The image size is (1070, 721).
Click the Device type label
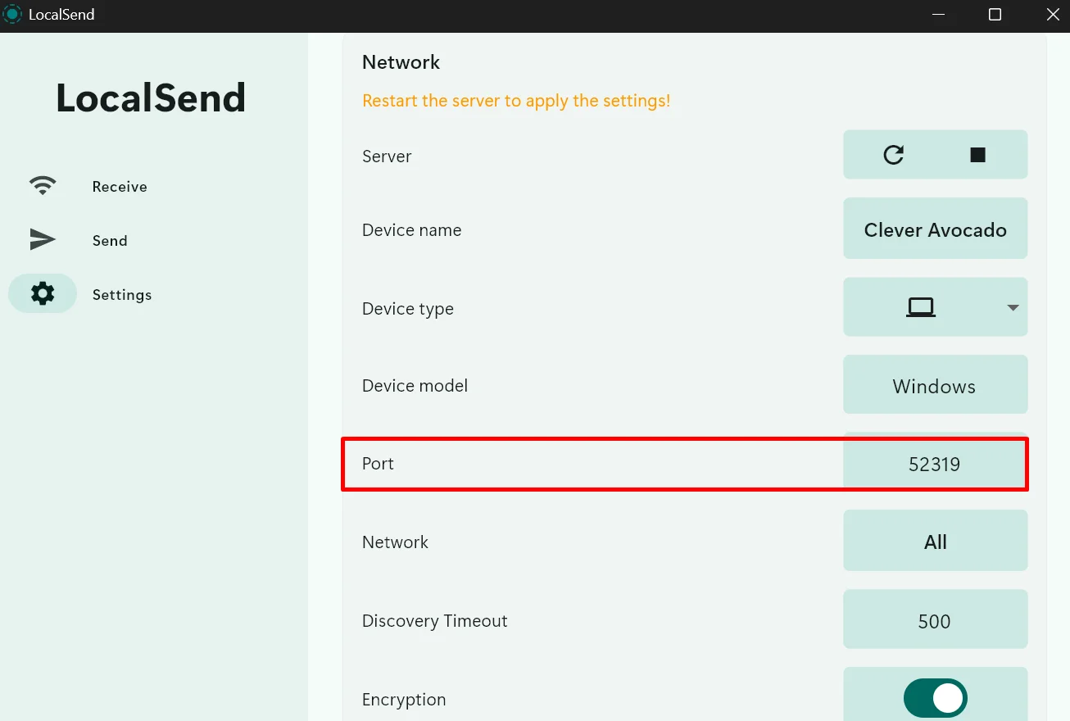coord(407,309)
